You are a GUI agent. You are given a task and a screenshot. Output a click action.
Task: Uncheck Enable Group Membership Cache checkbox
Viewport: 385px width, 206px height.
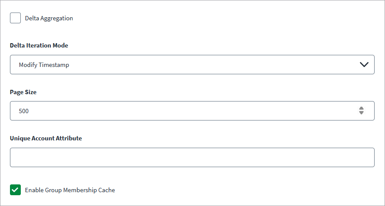point(15,190)
